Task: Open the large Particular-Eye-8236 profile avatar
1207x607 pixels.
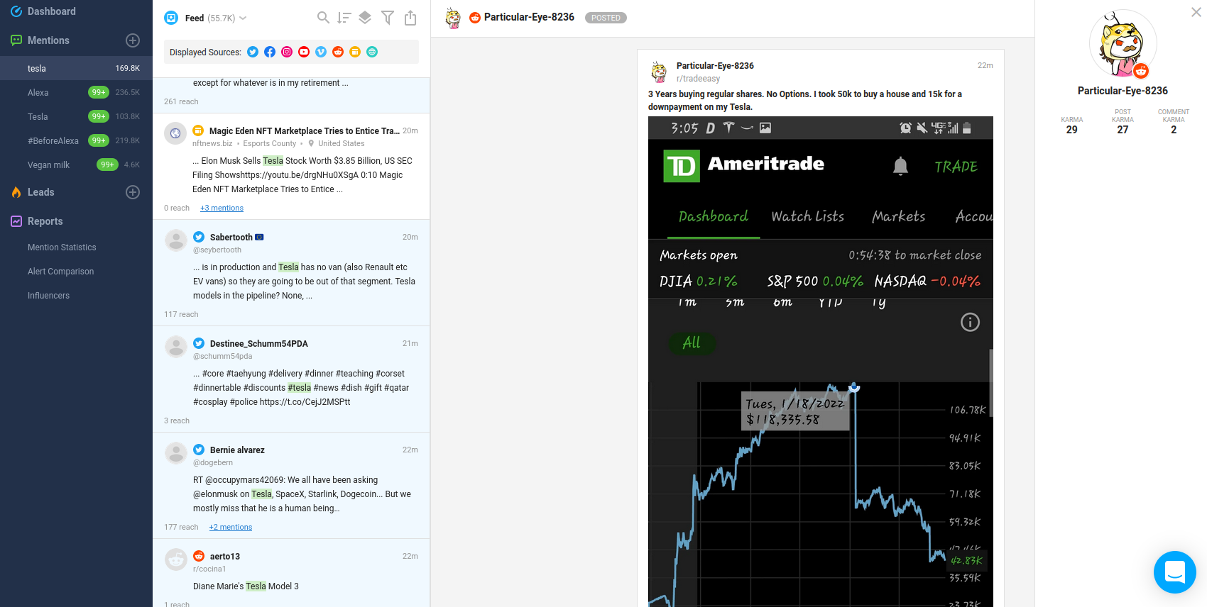Action: point(1123,43)
